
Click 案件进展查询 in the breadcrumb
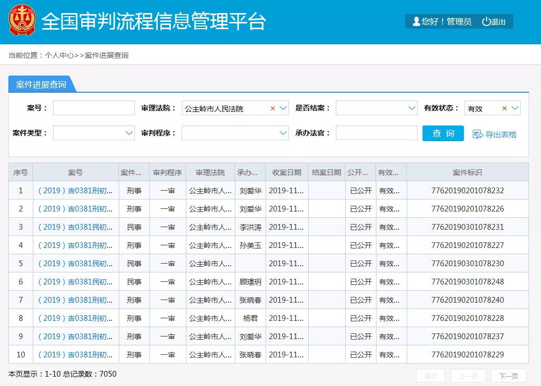[x=107, y=55]
